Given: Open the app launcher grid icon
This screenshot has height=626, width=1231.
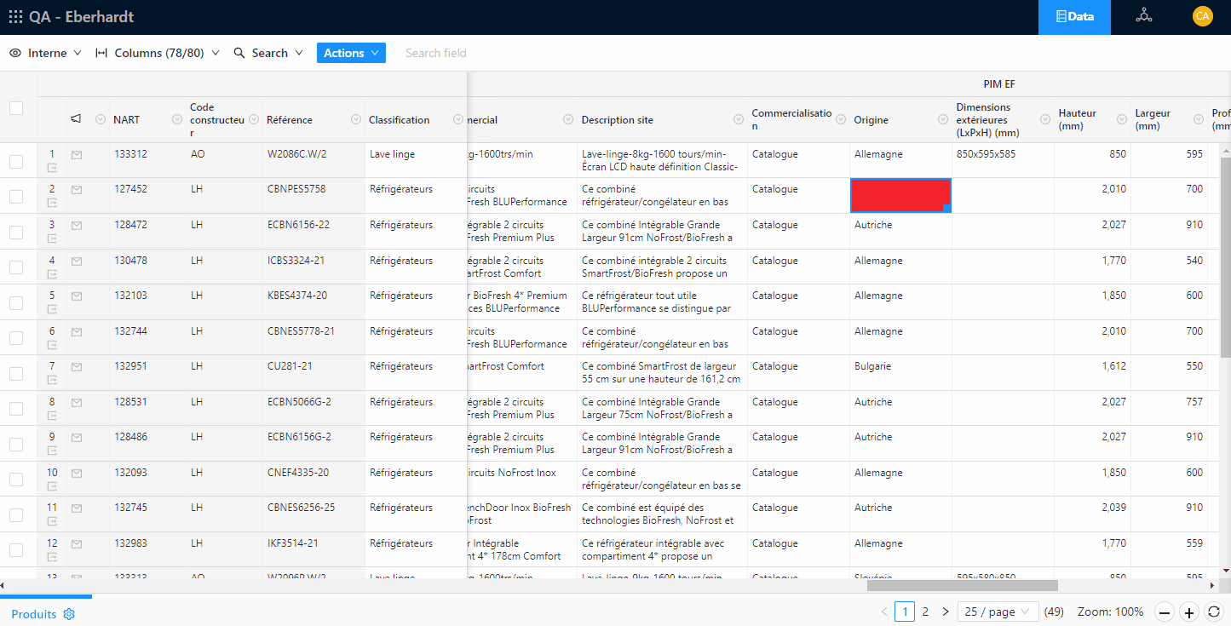Looking at the screenshot, I should click(15, 16).
